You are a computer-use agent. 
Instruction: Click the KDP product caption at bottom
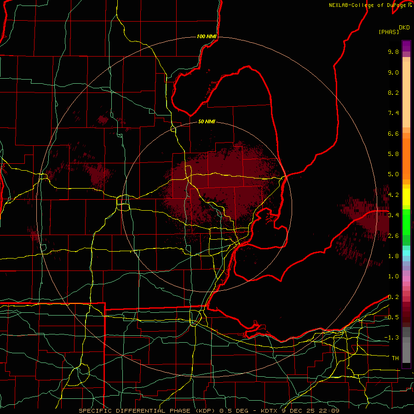coord(209,411)
